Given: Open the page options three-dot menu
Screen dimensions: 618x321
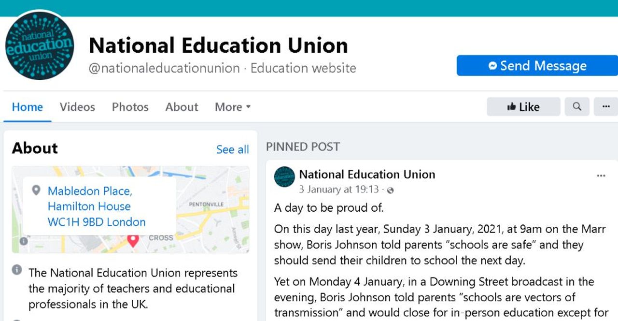Looking at the screenshot, I should [606, 107].
